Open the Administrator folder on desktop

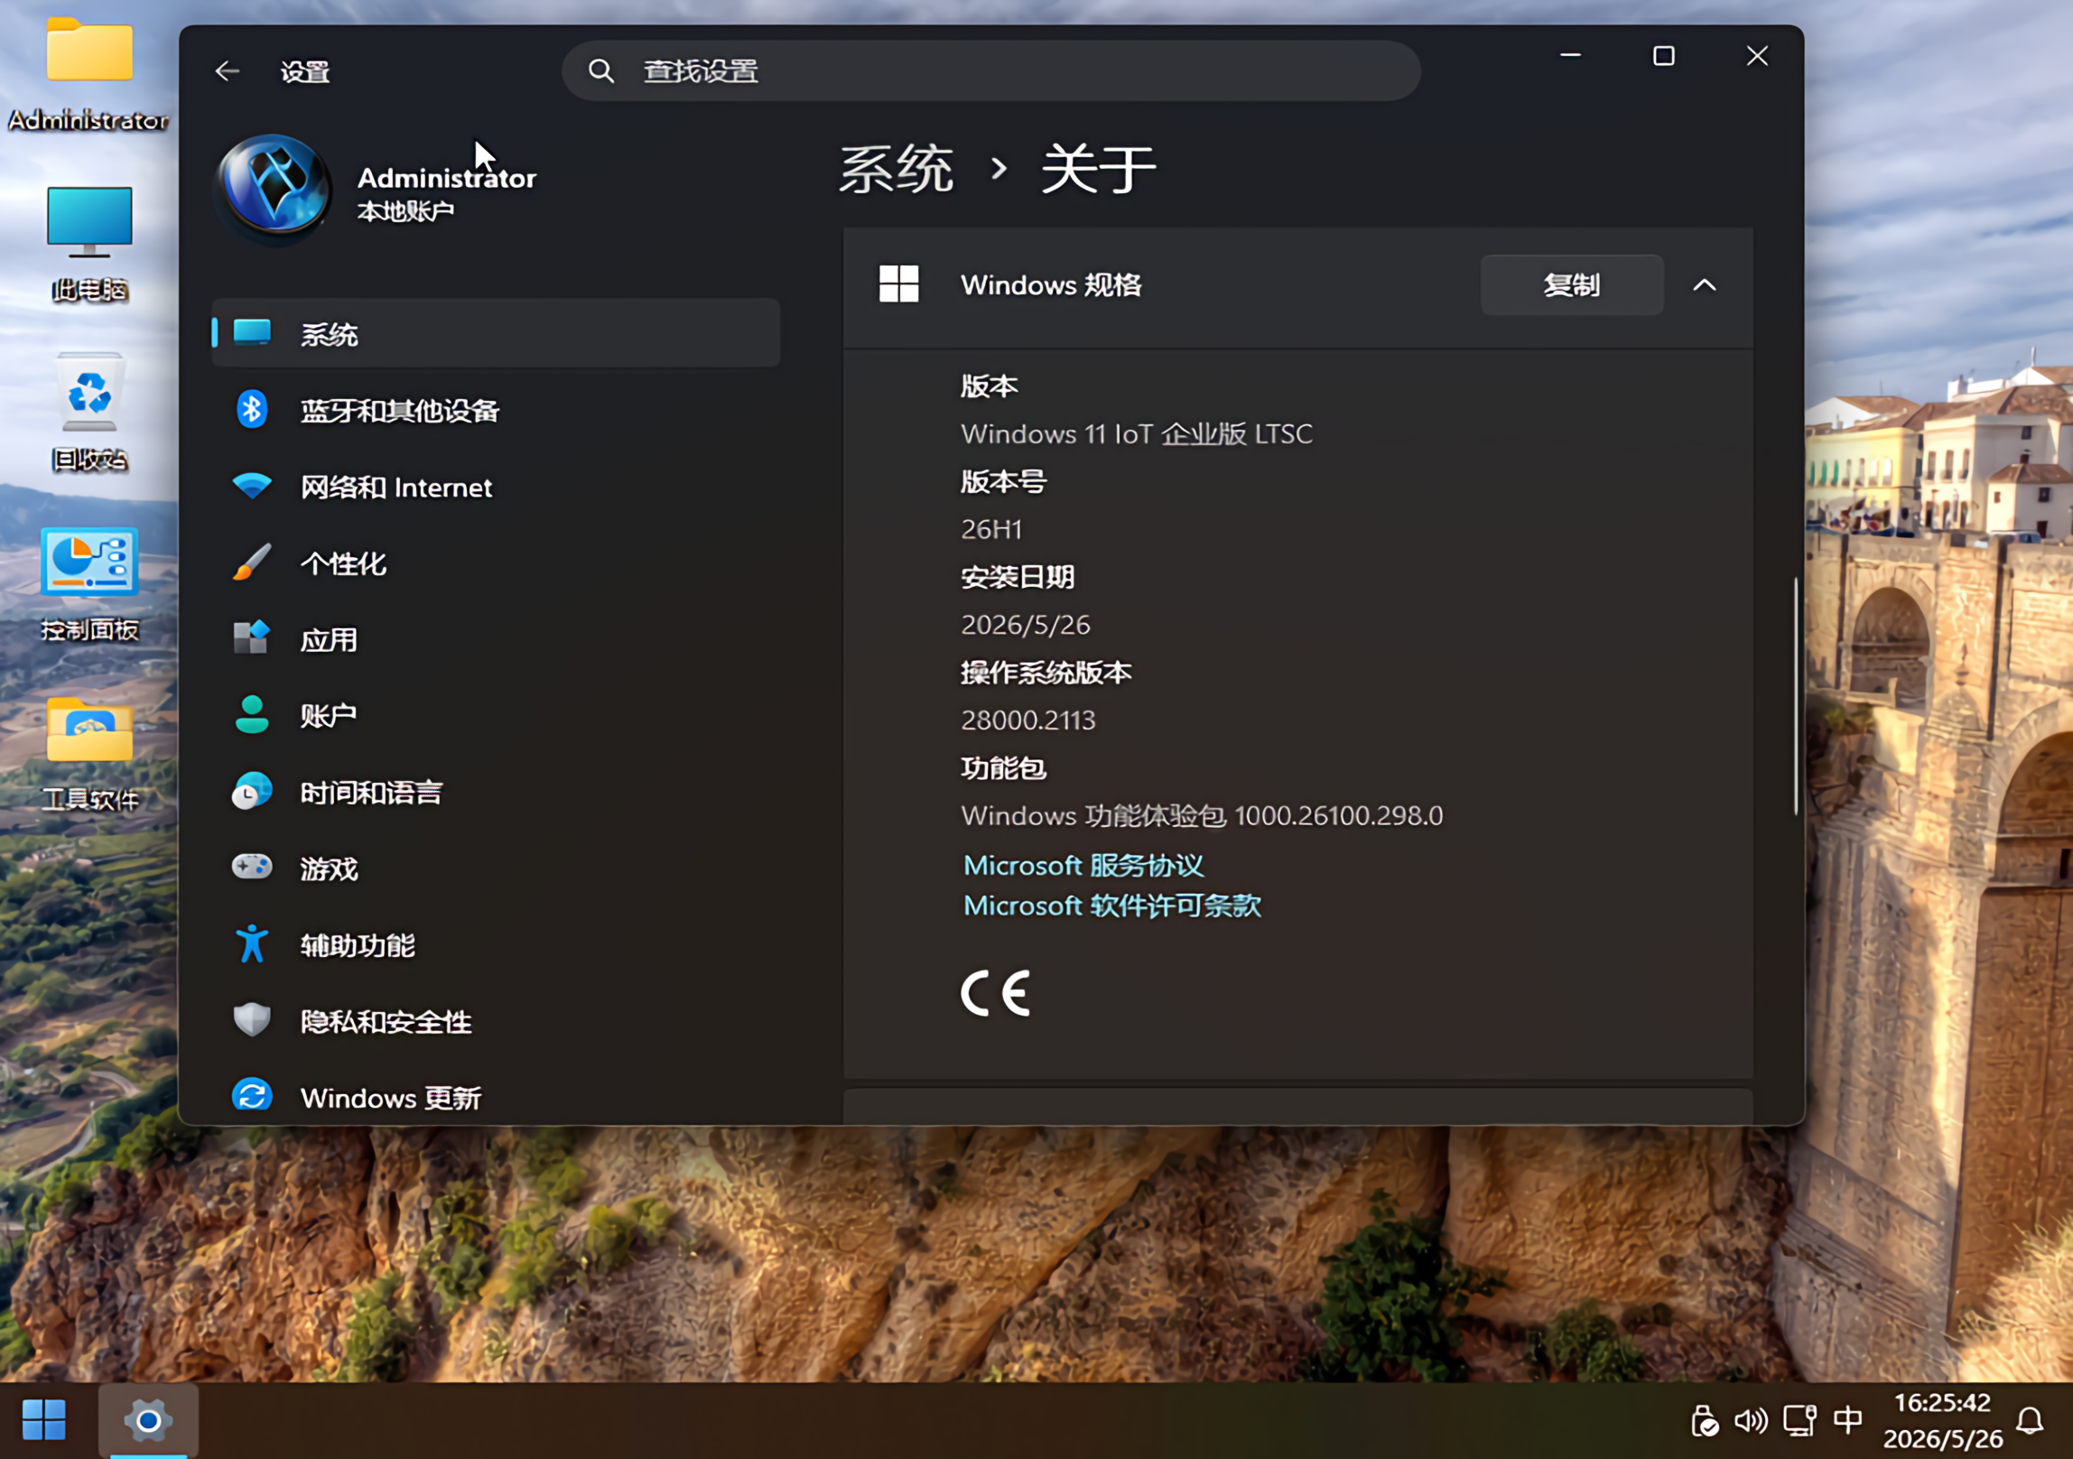[88, 74]
